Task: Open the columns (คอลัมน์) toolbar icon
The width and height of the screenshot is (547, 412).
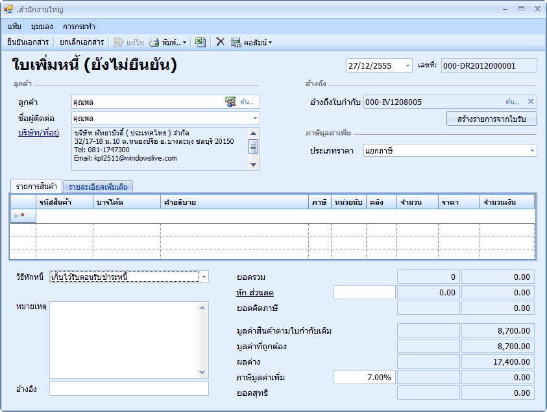Action: click(236, 42)
